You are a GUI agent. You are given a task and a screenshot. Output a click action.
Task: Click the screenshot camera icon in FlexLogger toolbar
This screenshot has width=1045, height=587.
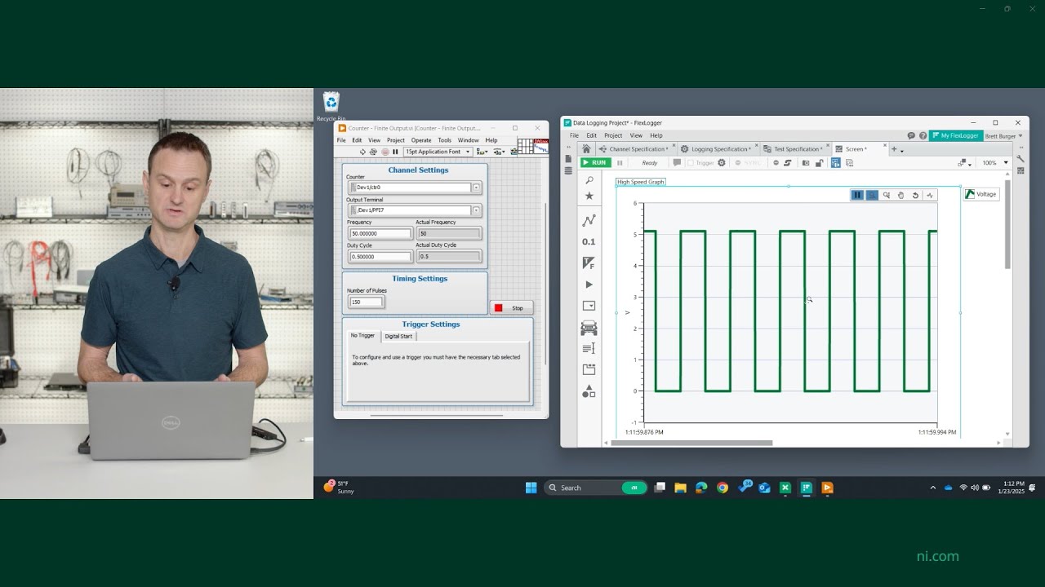[806, 163]
